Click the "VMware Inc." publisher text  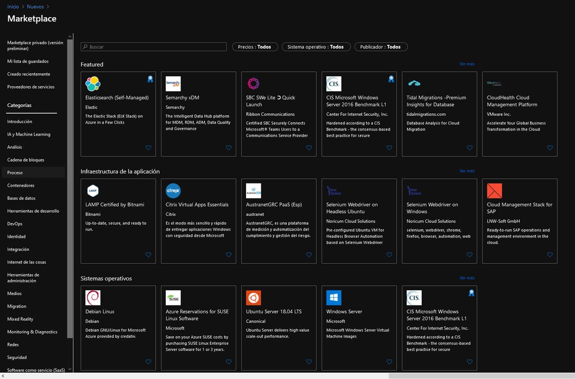(499, 114)
